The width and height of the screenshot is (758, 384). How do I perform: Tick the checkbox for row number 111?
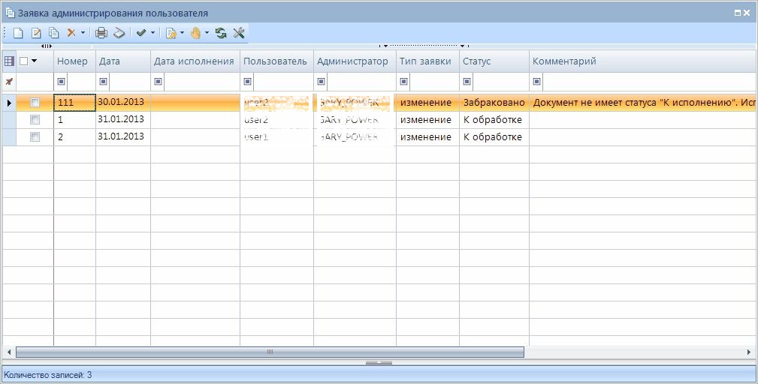[x=35, y=103]
